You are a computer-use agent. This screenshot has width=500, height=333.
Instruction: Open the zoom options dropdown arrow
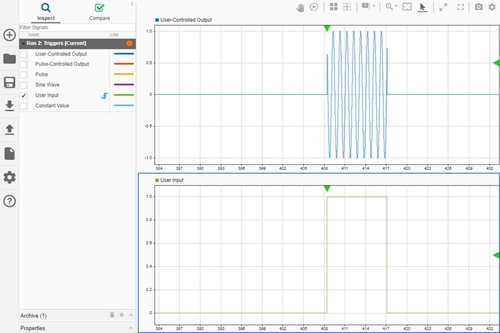(396, 6)
